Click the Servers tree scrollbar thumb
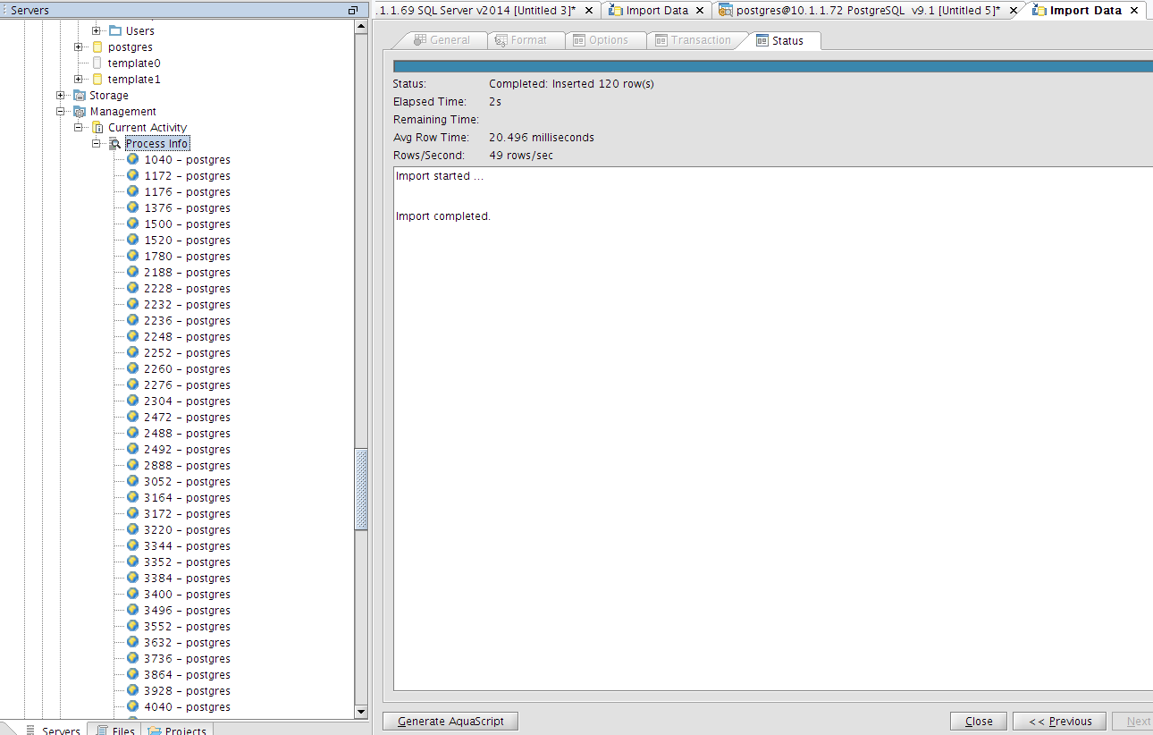 (x=361, y=489)
